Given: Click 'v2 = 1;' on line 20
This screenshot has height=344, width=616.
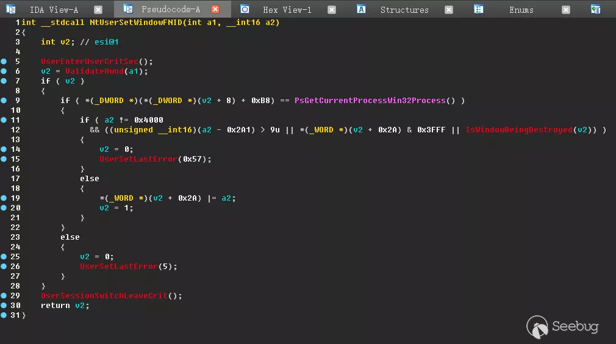Looking at the screenshot, I should [116, 208].
